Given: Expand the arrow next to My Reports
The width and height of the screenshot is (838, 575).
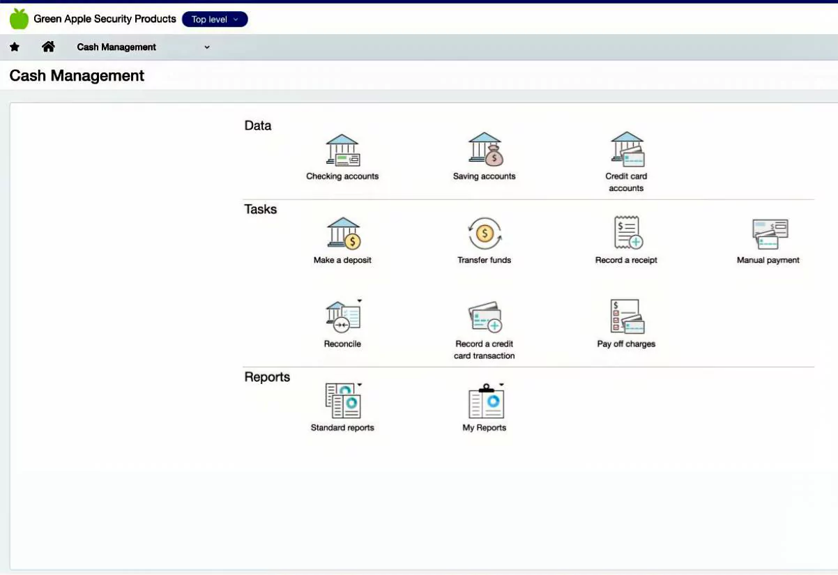Looking at the screenshot, I should tap(501, 385).
